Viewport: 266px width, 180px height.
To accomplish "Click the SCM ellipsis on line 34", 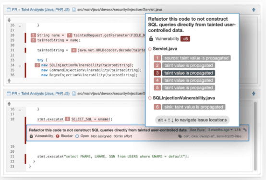I will 20,66.
